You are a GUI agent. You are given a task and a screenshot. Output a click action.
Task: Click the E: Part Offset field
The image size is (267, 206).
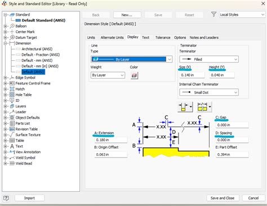[x=232, y=154]
